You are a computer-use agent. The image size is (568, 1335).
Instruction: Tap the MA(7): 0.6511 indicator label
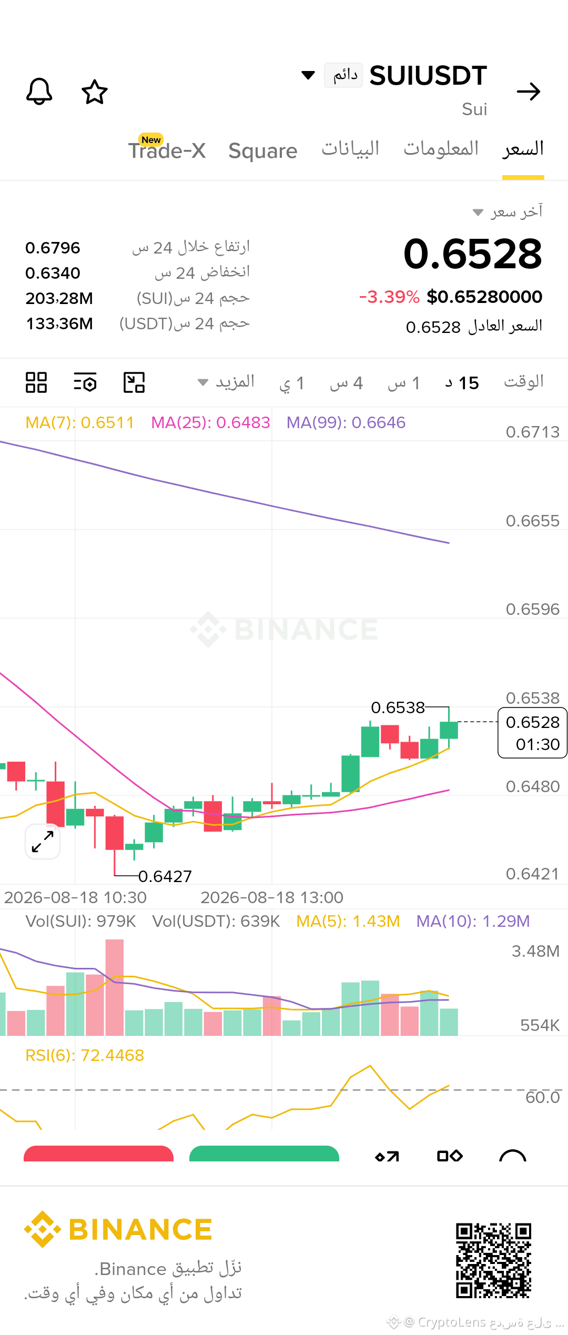[80, 422]
